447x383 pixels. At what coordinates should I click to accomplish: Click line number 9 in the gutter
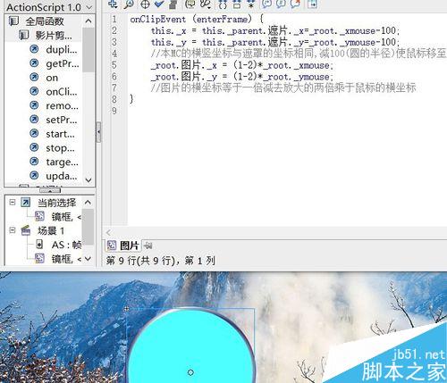[x=114, y=111]
